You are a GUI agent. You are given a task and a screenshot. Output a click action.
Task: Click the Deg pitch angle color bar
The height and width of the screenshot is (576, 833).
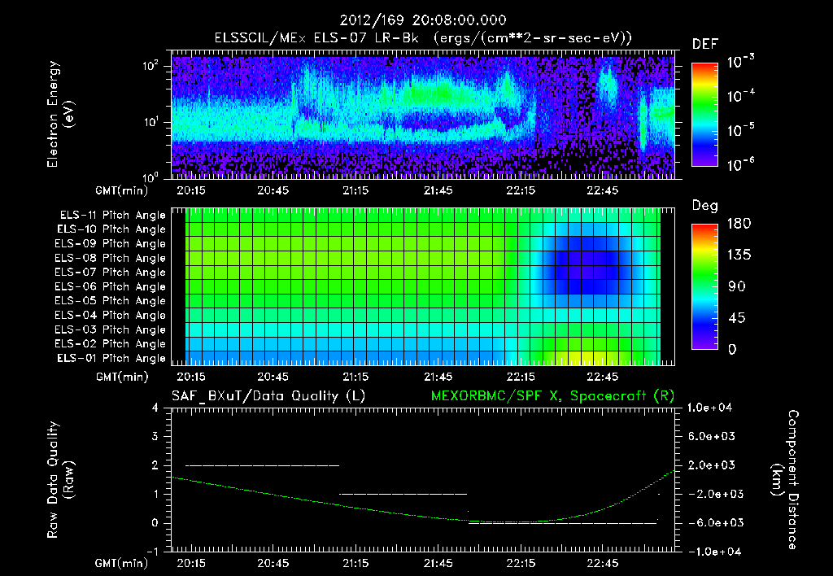(x=704, y=286)
